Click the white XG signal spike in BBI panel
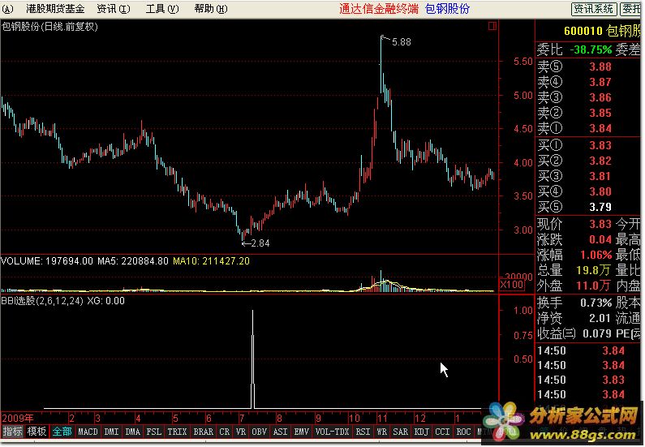 [x=252, y=360]
